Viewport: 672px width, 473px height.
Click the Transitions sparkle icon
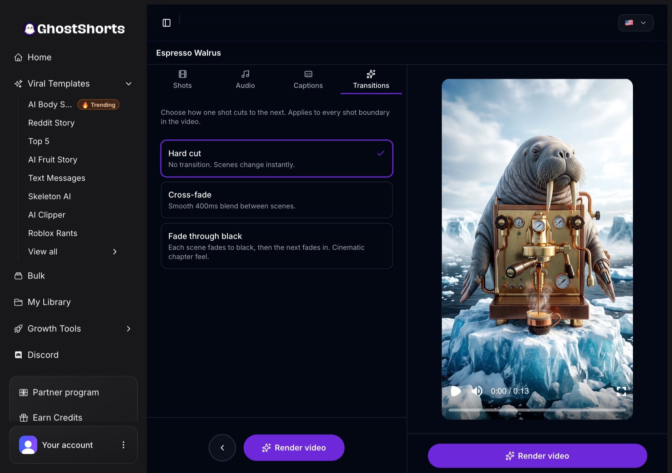tap(371, 74)
